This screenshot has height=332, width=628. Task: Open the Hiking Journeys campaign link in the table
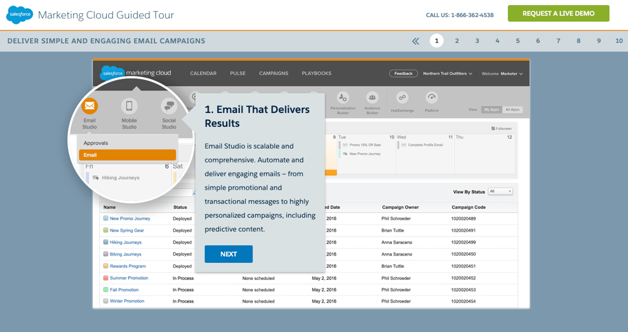(x=126, y=242)
